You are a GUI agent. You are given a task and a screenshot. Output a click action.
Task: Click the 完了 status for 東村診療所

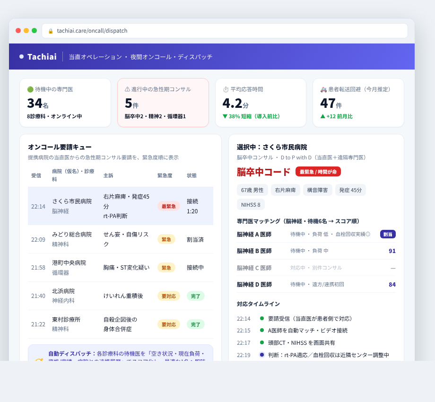[196, 324]
